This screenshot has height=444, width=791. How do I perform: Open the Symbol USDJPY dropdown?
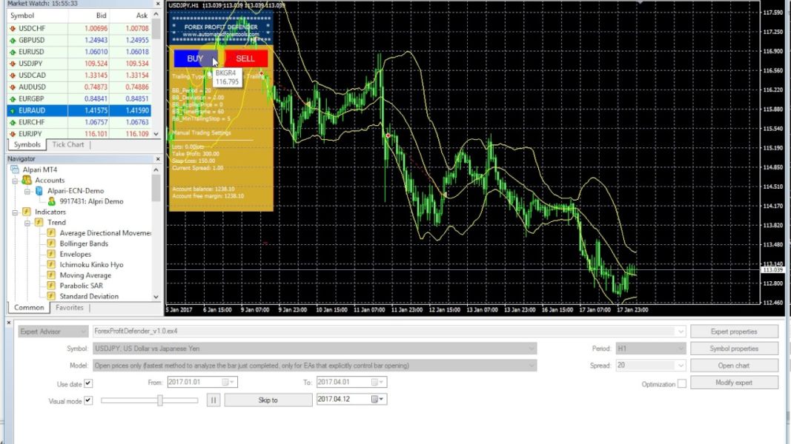[532, 349]
